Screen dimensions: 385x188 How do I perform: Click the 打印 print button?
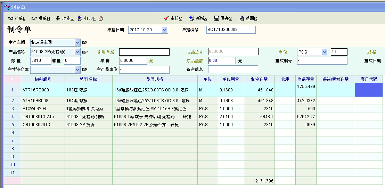(87, 18)
